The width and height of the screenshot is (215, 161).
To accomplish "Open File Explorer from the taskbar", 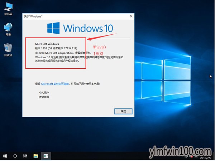I will (35, 156).
